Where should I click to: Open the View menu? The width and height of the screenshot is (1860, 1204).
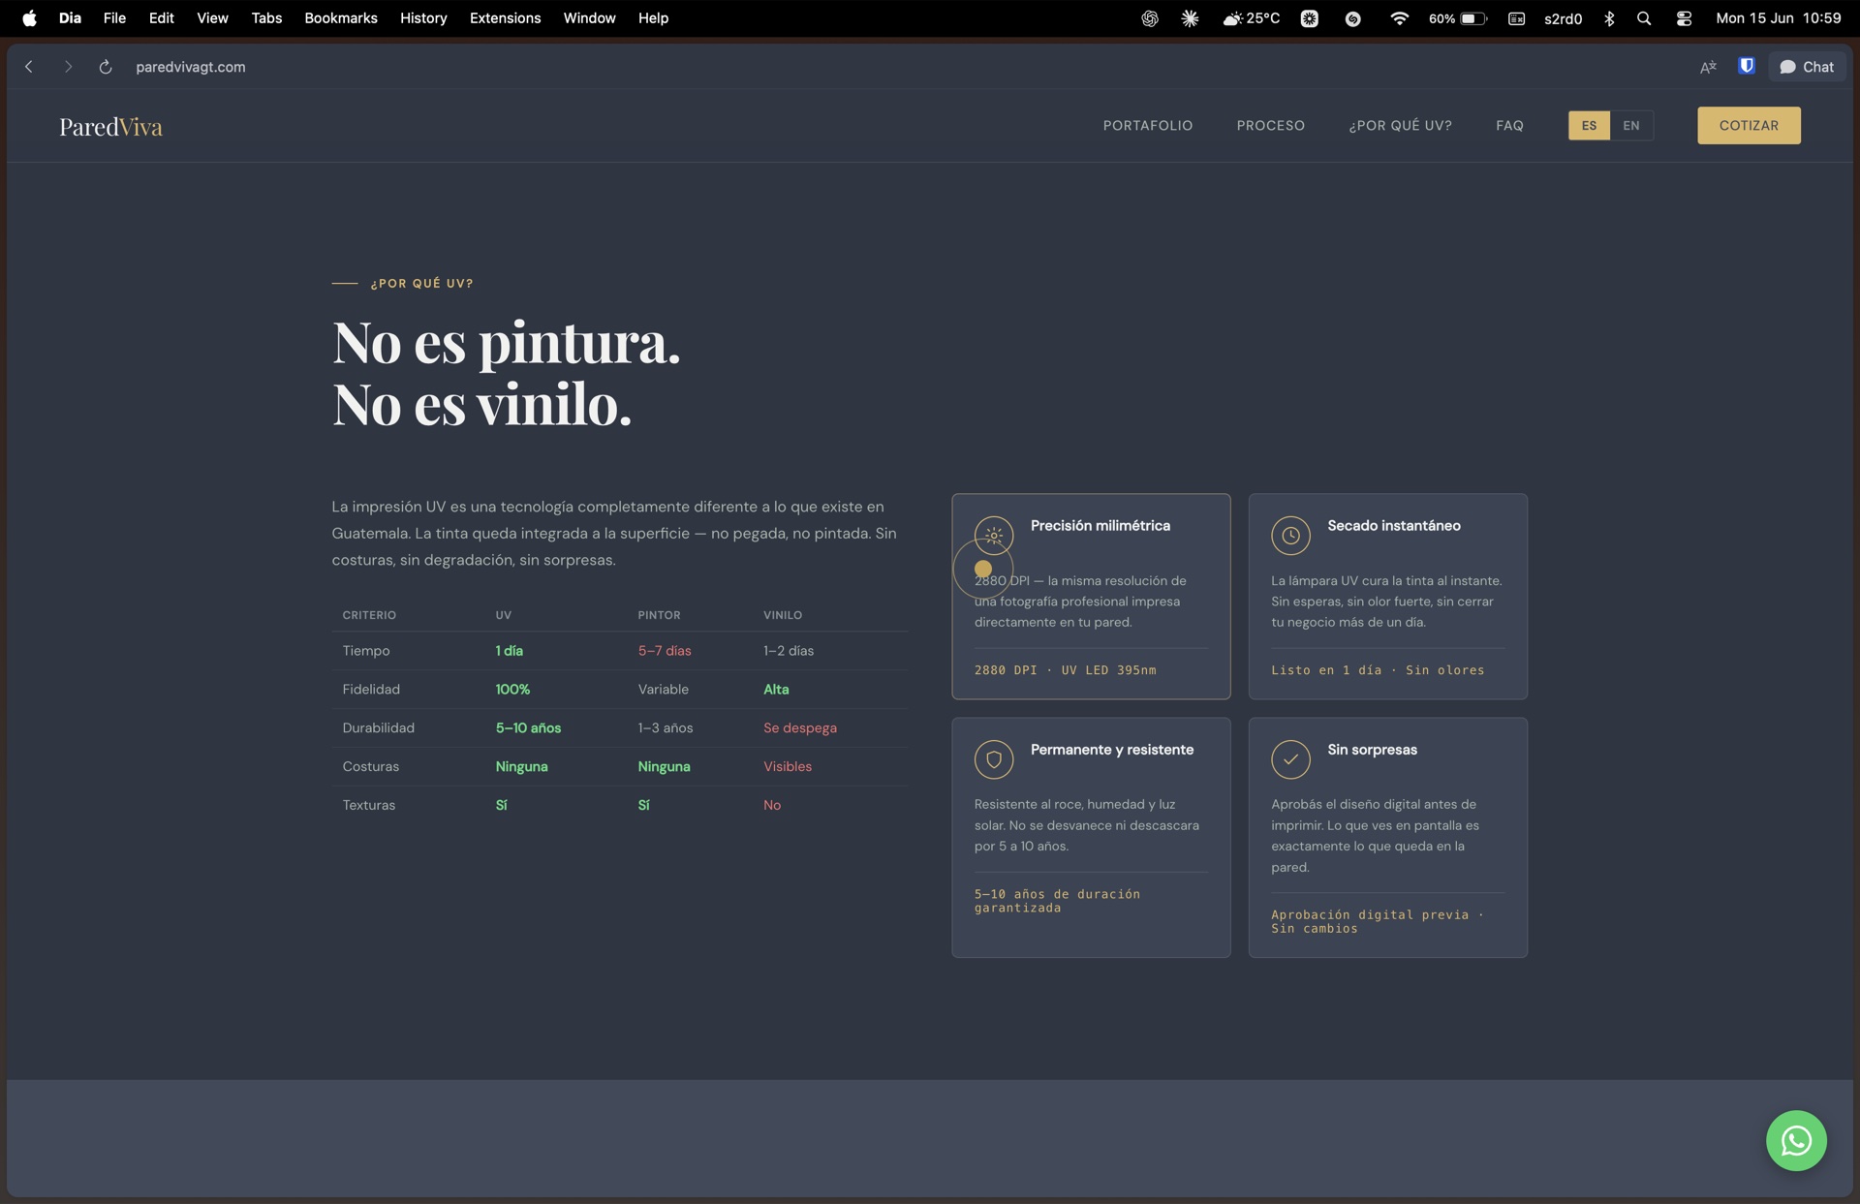(212, 17)
